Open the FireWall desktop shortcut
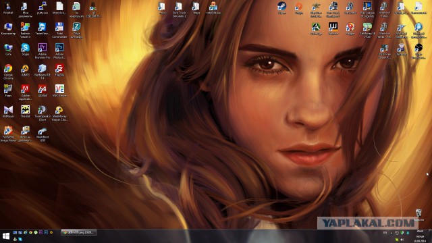The width and height of the screenshot is (432, 243). pos(8,8)
